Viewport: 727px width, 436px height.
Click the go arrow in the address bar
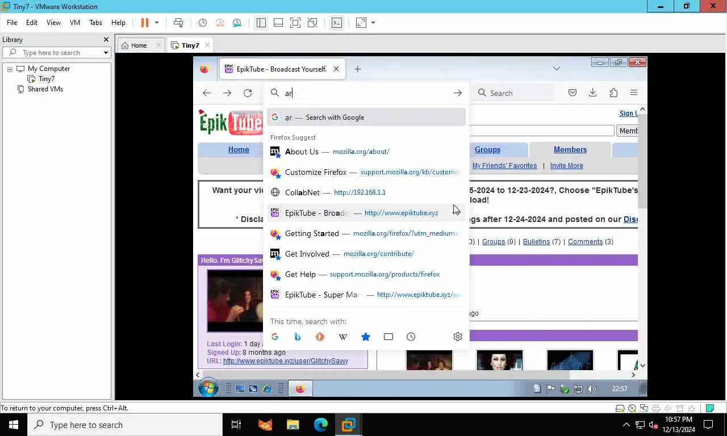click(458, 93)
